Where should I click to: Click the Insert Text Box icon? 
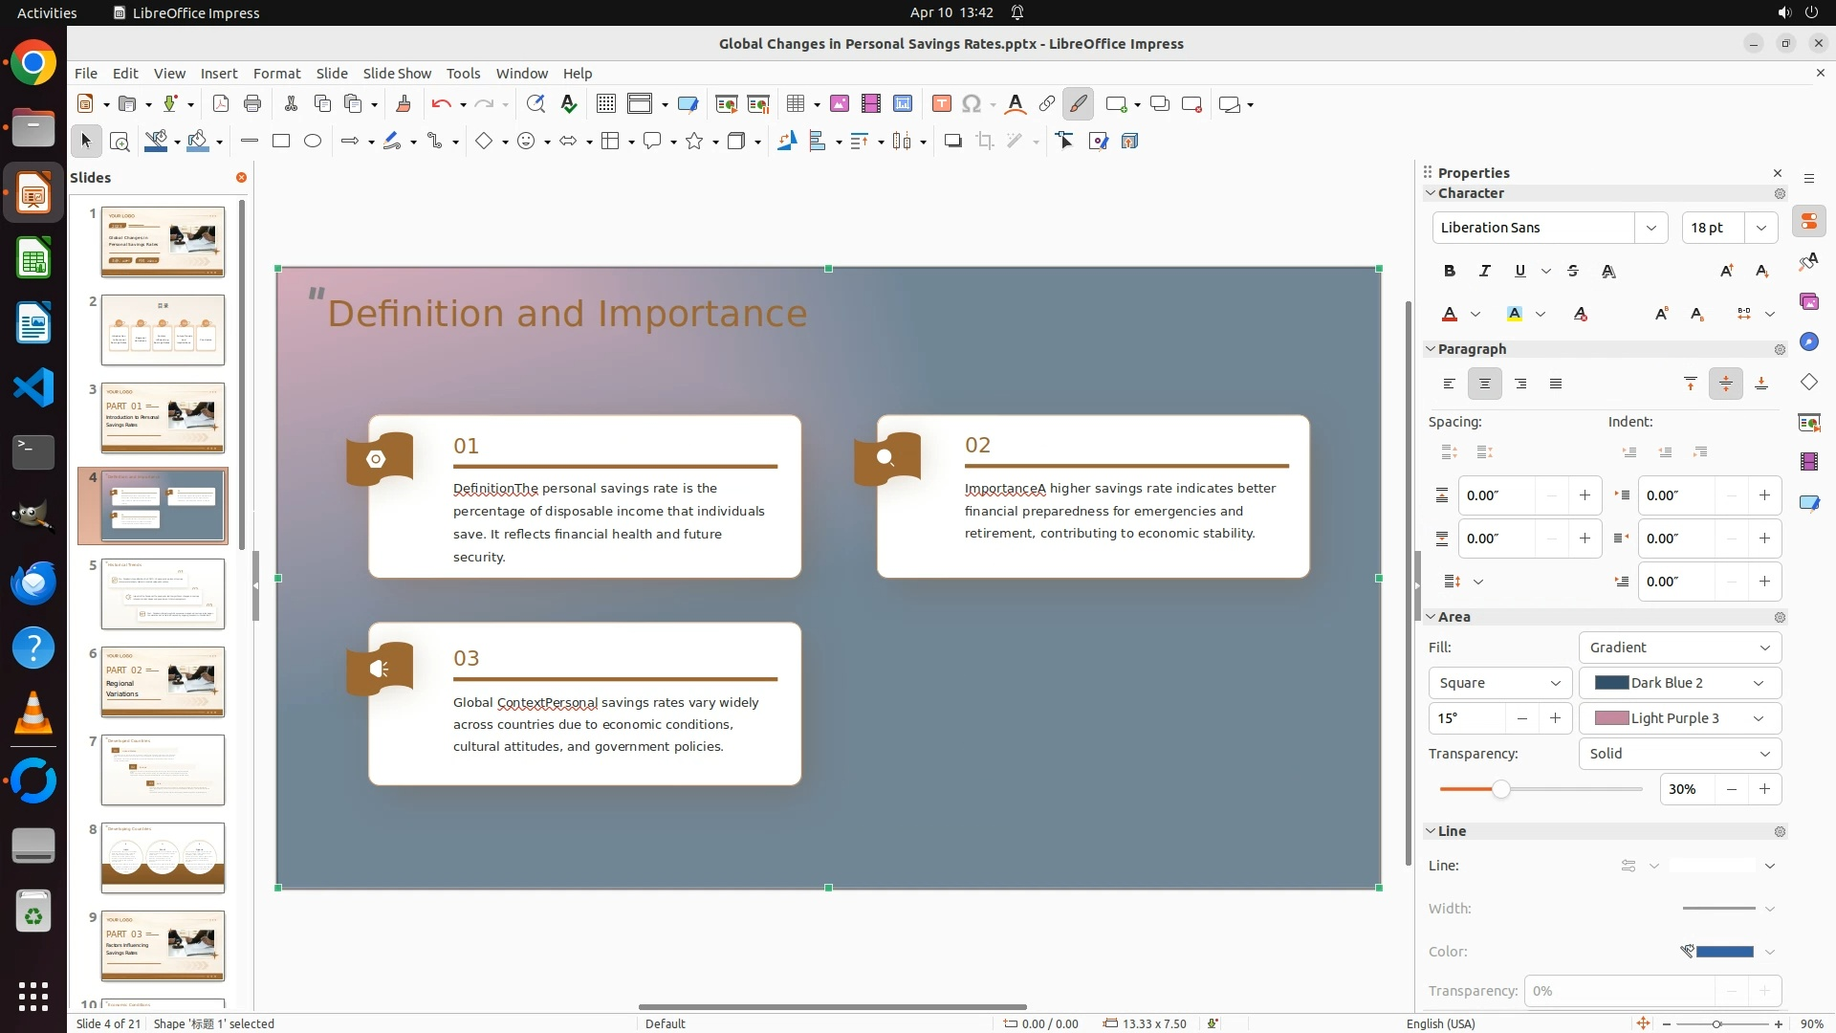(941, 104)
